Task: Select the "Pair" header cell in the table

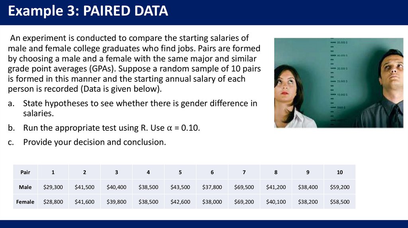Action: pos(25,172)
